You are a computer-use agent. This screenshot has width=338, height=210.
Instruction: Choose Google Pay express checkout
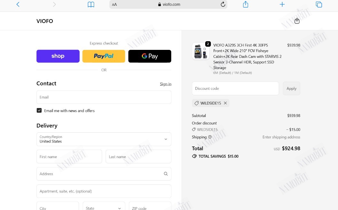(150, 56)
